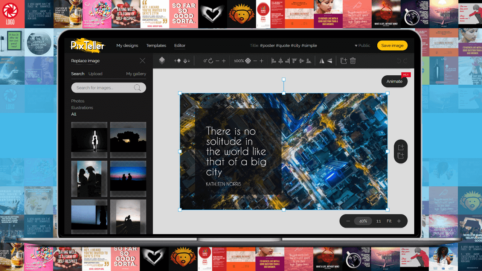
Task: Click the Save image button
Action: (392, 45)
